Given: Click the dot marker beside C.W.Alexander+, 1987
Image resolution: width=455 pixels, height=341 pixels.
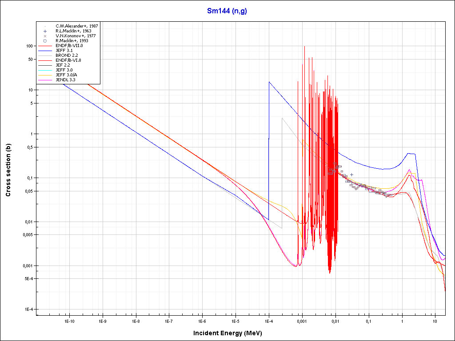Looking at the screenshot, I should click(x=45, y=26).
